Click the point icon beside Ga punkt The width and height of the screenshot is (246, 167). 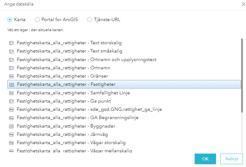[11, 101]
